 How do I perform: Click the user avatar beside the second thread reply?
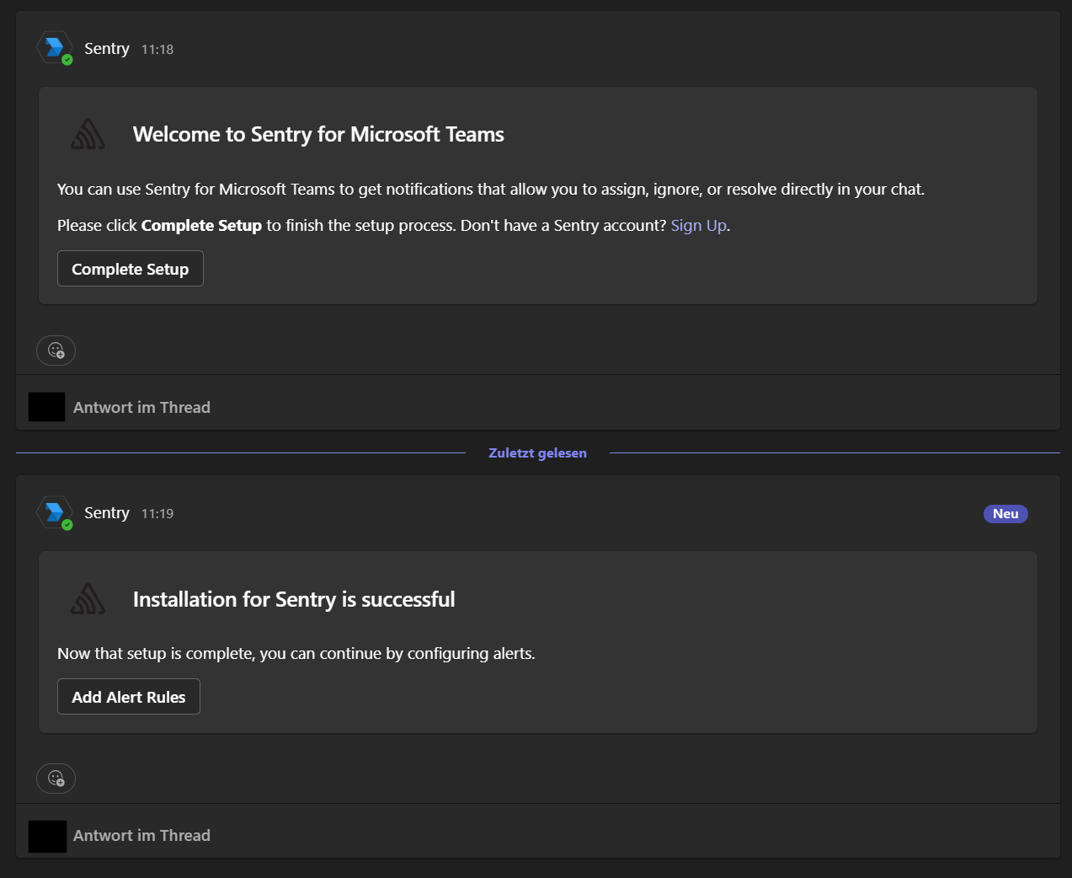(47, 836)
